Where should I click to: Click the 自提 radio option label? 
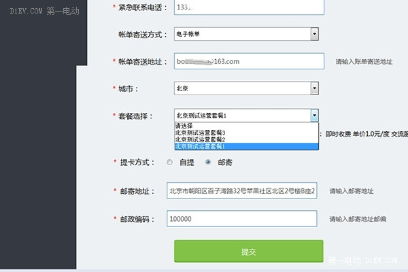point(187,163)
